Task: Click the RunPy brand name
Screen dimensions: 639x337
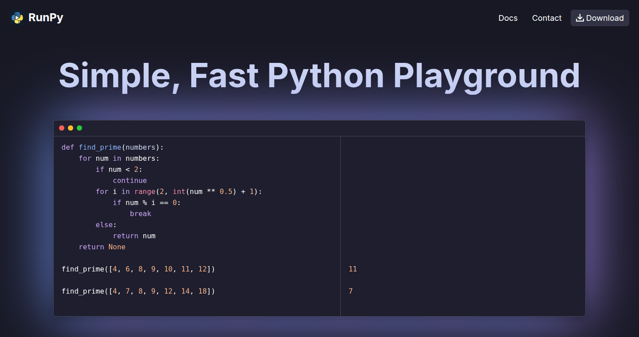Action: 46,18
